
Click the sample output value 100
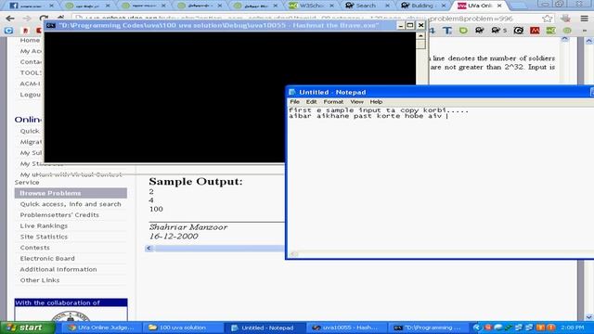tap(156, 209)
